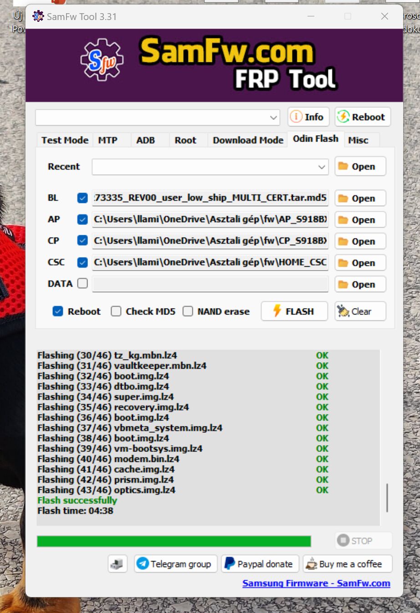Switch to the Test Mode tab

point(65,140)
